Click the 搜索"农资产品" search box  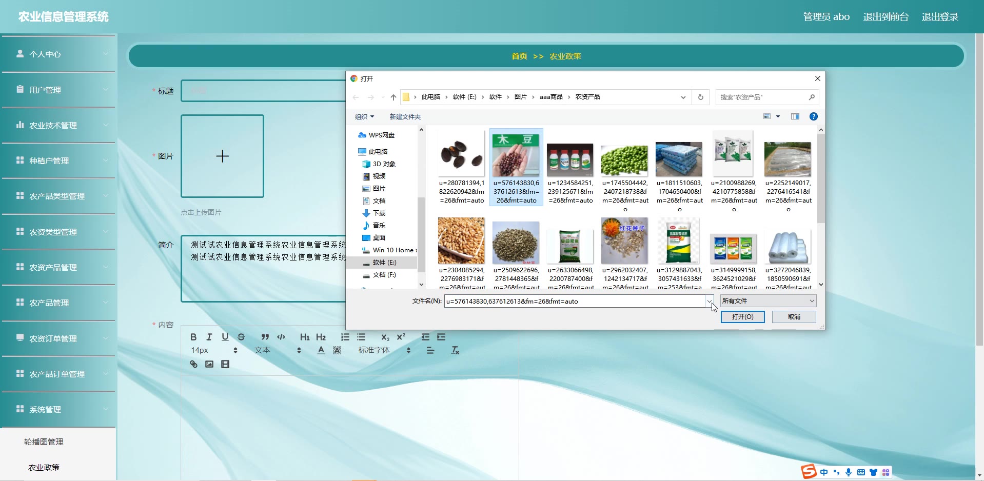click(x=767, y=97)
